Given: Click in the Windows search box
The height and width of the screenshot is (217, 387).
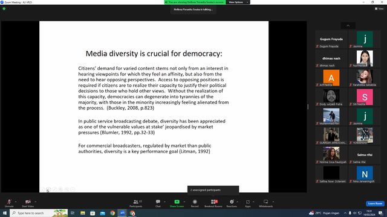Looking at the screenshot, I should pos(39,213).
